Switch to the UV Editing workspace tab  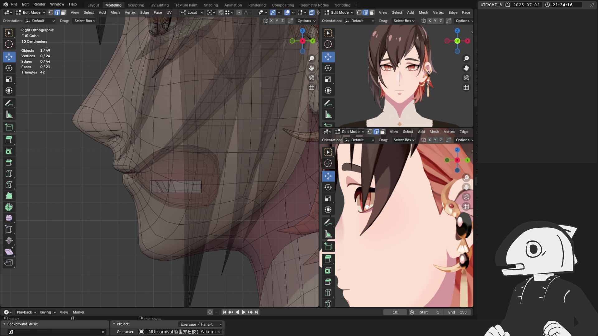[x=159, y=5]
